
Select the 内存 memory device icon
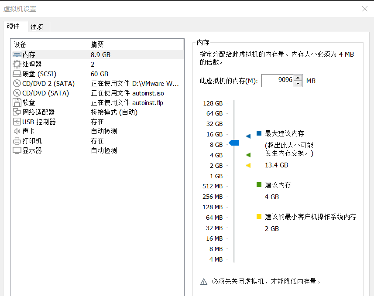tap(16, 54)
